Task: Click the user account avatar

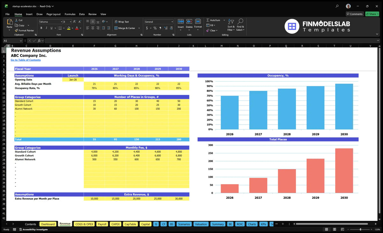Action: coord(348,6)
